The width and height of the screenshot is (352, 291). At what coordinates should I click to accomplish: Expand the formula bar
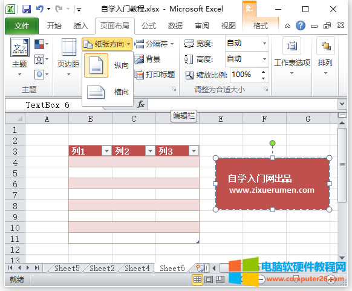pyautogui.click(x=342, y=104)
